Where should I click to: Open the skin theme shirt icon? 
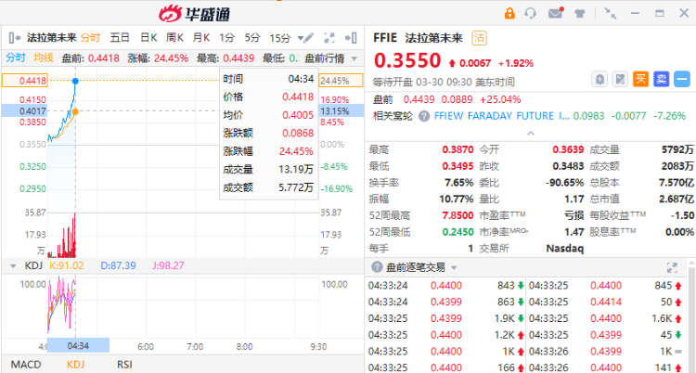pos(580,13)
